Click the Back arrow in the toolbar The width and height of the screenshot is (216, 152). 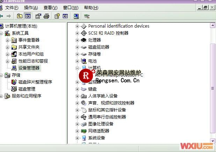(1, 16)
